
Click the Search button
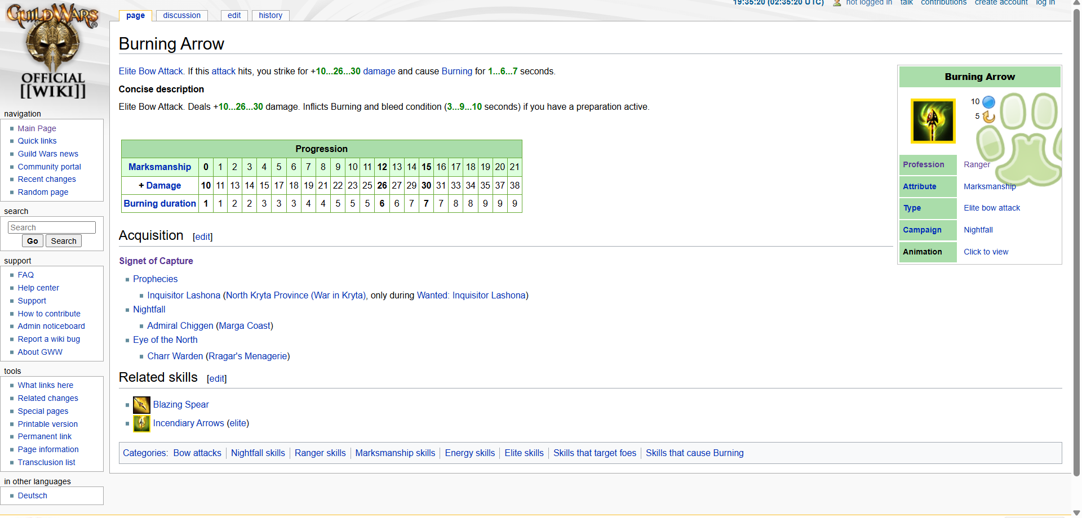point(64,241)
